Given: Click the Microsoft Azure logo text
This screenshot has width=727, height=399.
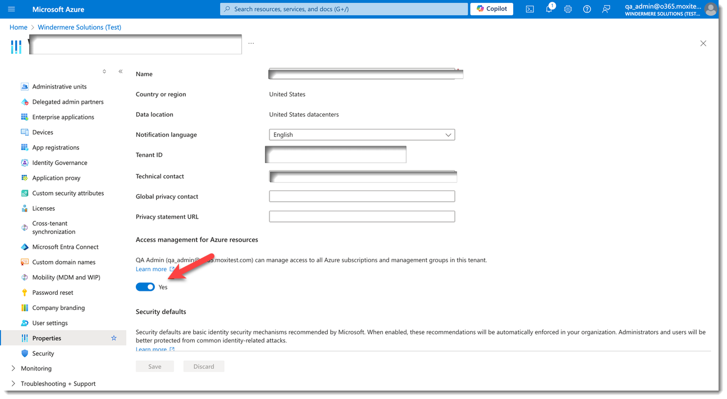Looking at the screenshot, I should click(x=60, y=9).
